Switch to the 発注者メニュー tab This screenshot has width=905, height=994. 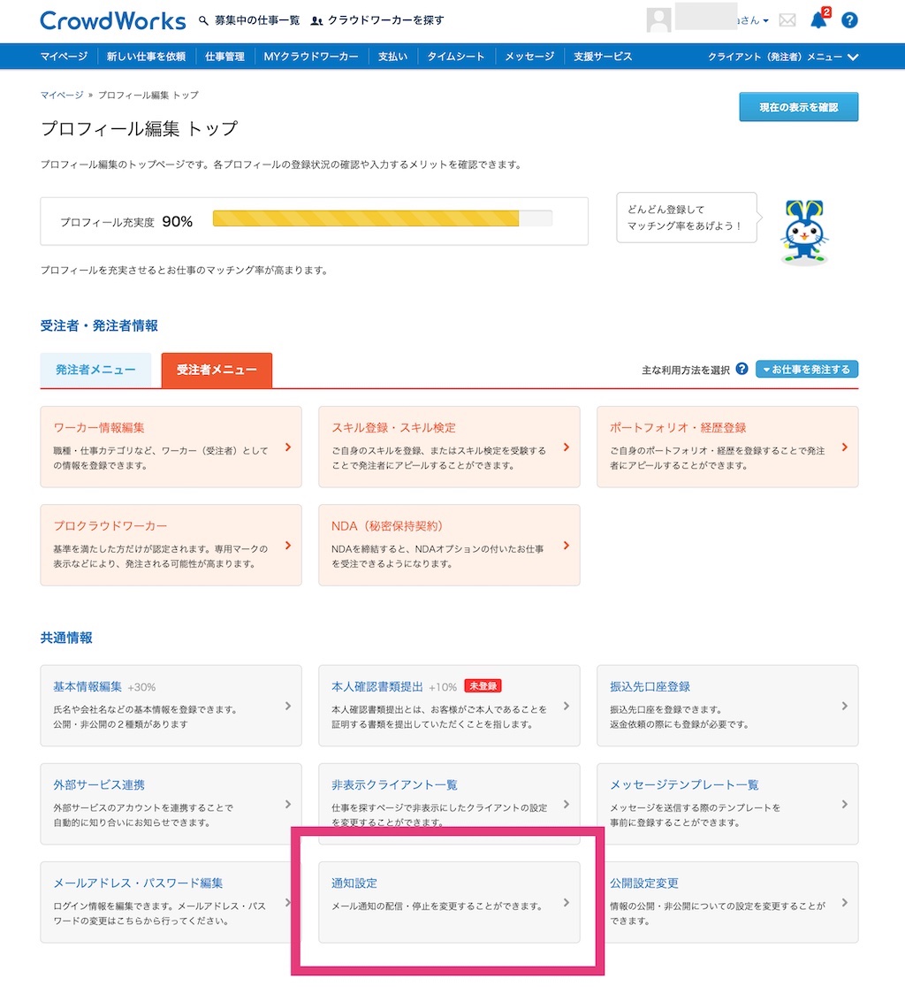pos(95,370)
